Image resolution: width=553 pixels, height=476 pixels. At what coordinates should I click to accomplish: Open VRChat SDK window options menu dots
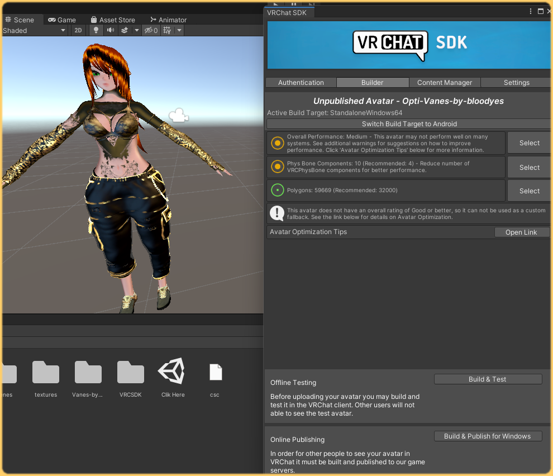pyautogui.click(x=531, y=11)
